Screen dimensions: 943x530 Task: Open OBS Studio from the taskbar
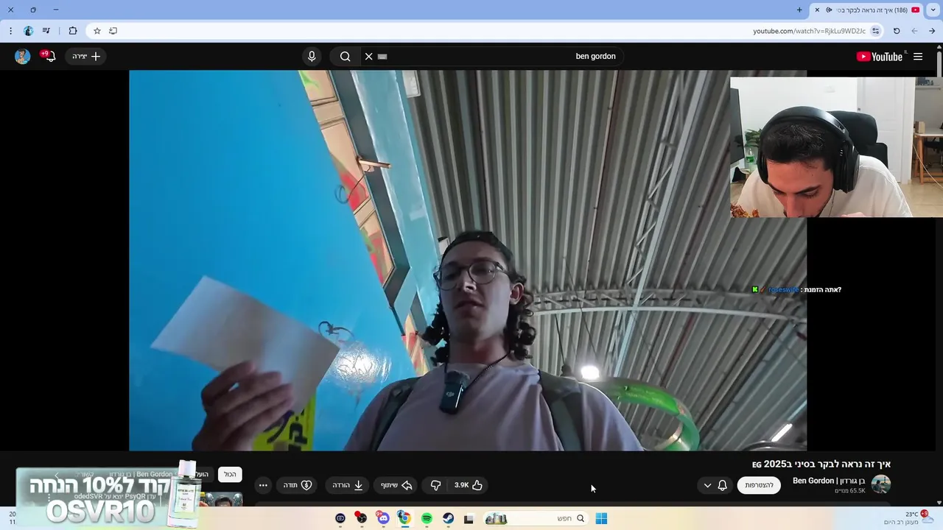pyautogui.click(x=361, y=518)
